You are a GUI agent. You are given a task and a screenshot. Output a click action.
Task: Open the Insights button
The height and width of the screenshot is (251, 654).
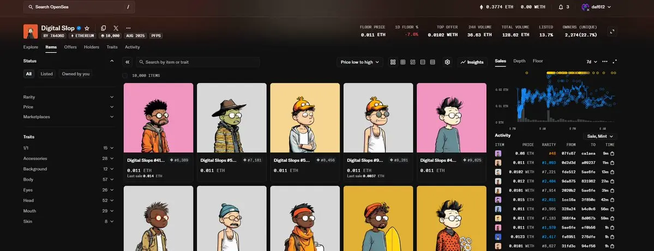pos(472,62)
